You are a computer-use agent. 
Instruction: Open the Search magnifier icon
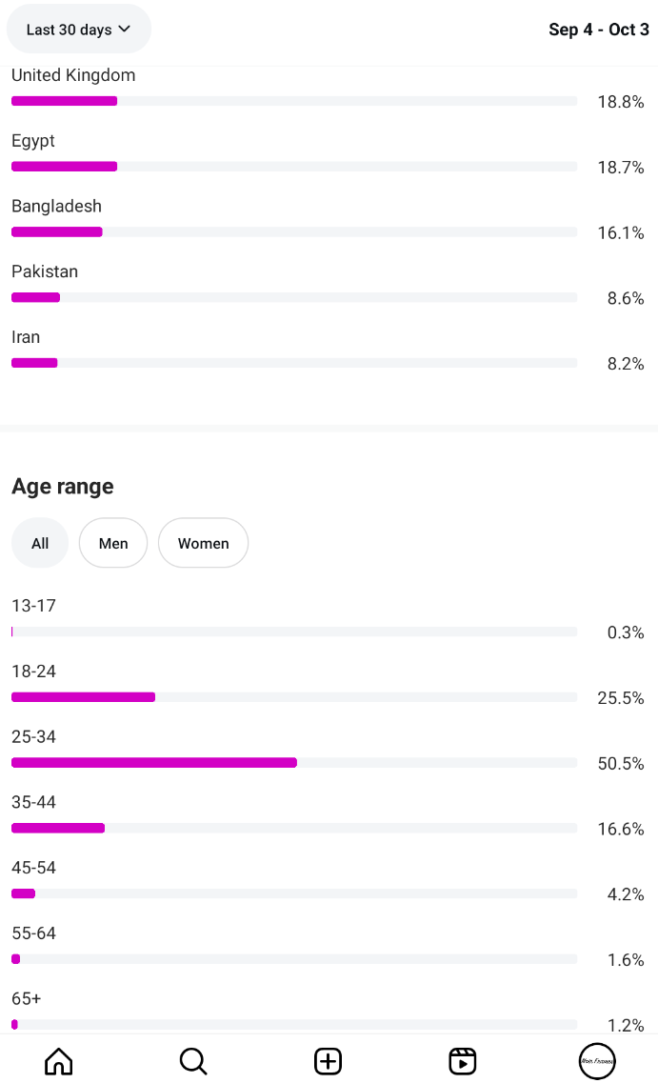193,1061
